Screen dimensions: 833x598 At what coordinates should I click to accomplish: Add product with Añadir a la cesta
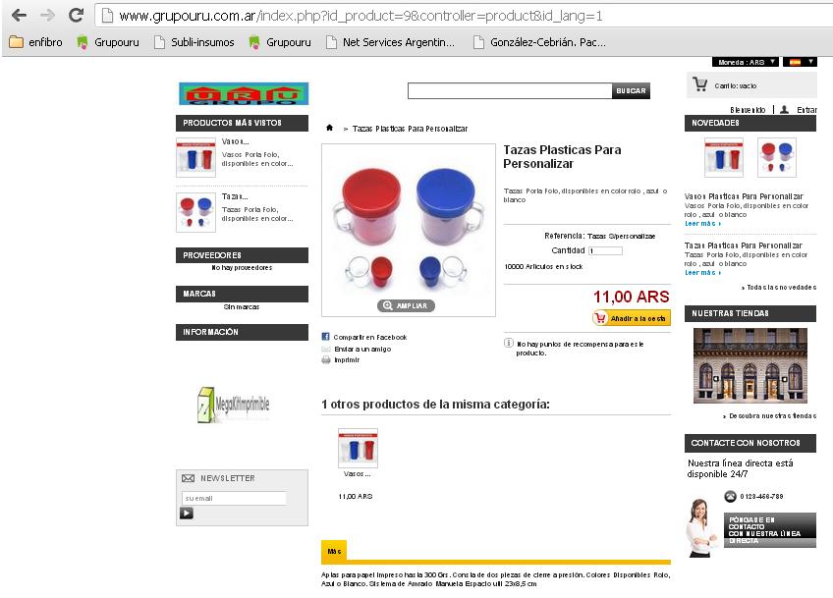pyautogui.click(x=631, y=318)
